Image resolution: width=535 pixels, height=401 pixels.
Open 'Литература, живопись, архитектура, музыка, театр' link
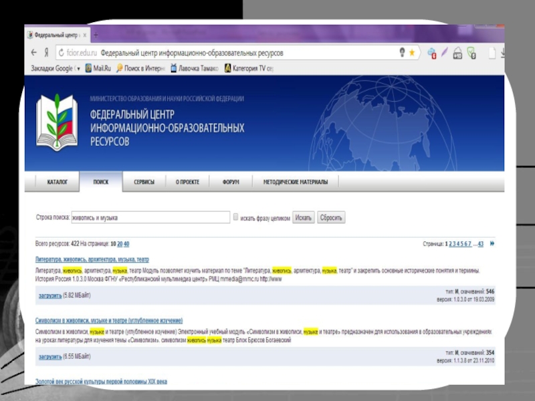92,259
